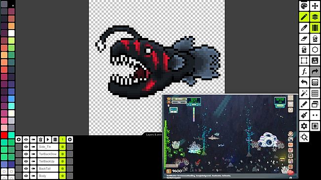Image resolution: width=321 pixels, height=180 pixels.
Task: Hide the Side_Tin layer
Action: (x=26, y=147)
